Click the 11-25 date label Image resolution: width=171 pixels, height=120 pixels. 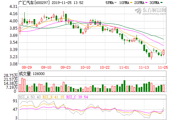pos(163,67)
